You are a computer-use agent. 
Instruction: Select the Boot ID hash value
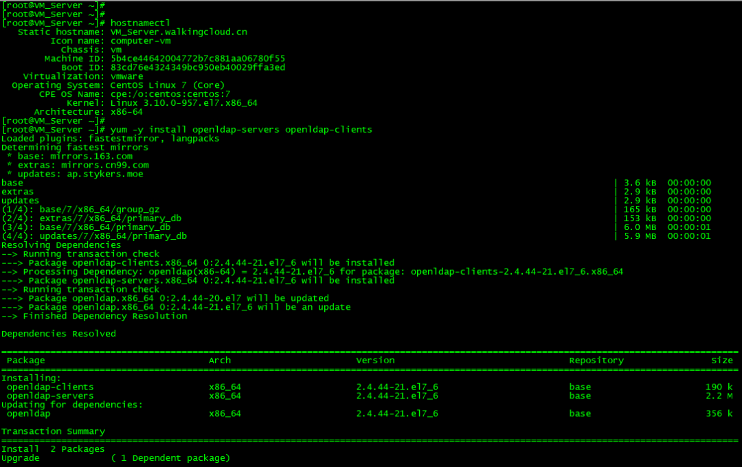[x=197, y=68]
